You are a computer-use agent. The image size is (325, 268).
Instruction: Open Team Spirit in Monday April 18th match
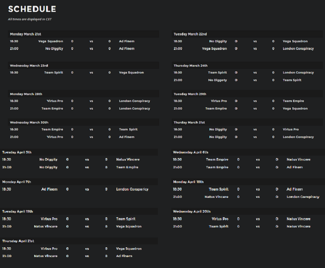219,189
